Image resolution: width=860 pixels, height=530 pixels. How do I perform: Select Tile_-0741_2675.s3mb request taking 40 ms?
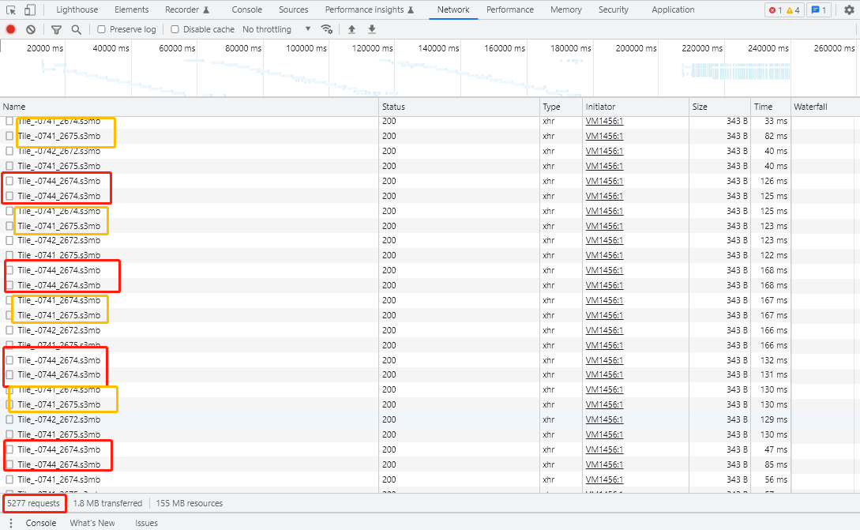coord(58,166)
